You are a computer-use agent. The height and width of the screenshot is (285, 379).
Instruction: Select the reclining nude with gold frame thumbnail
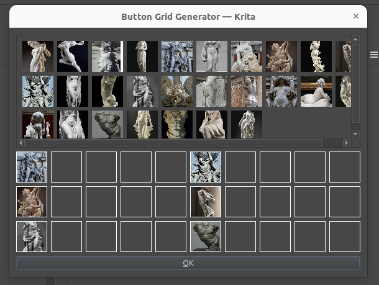pos(316,91)
